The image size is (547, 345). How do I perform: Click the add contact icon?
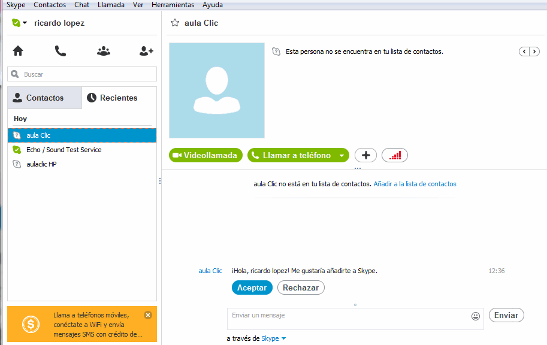pos(146,51)
